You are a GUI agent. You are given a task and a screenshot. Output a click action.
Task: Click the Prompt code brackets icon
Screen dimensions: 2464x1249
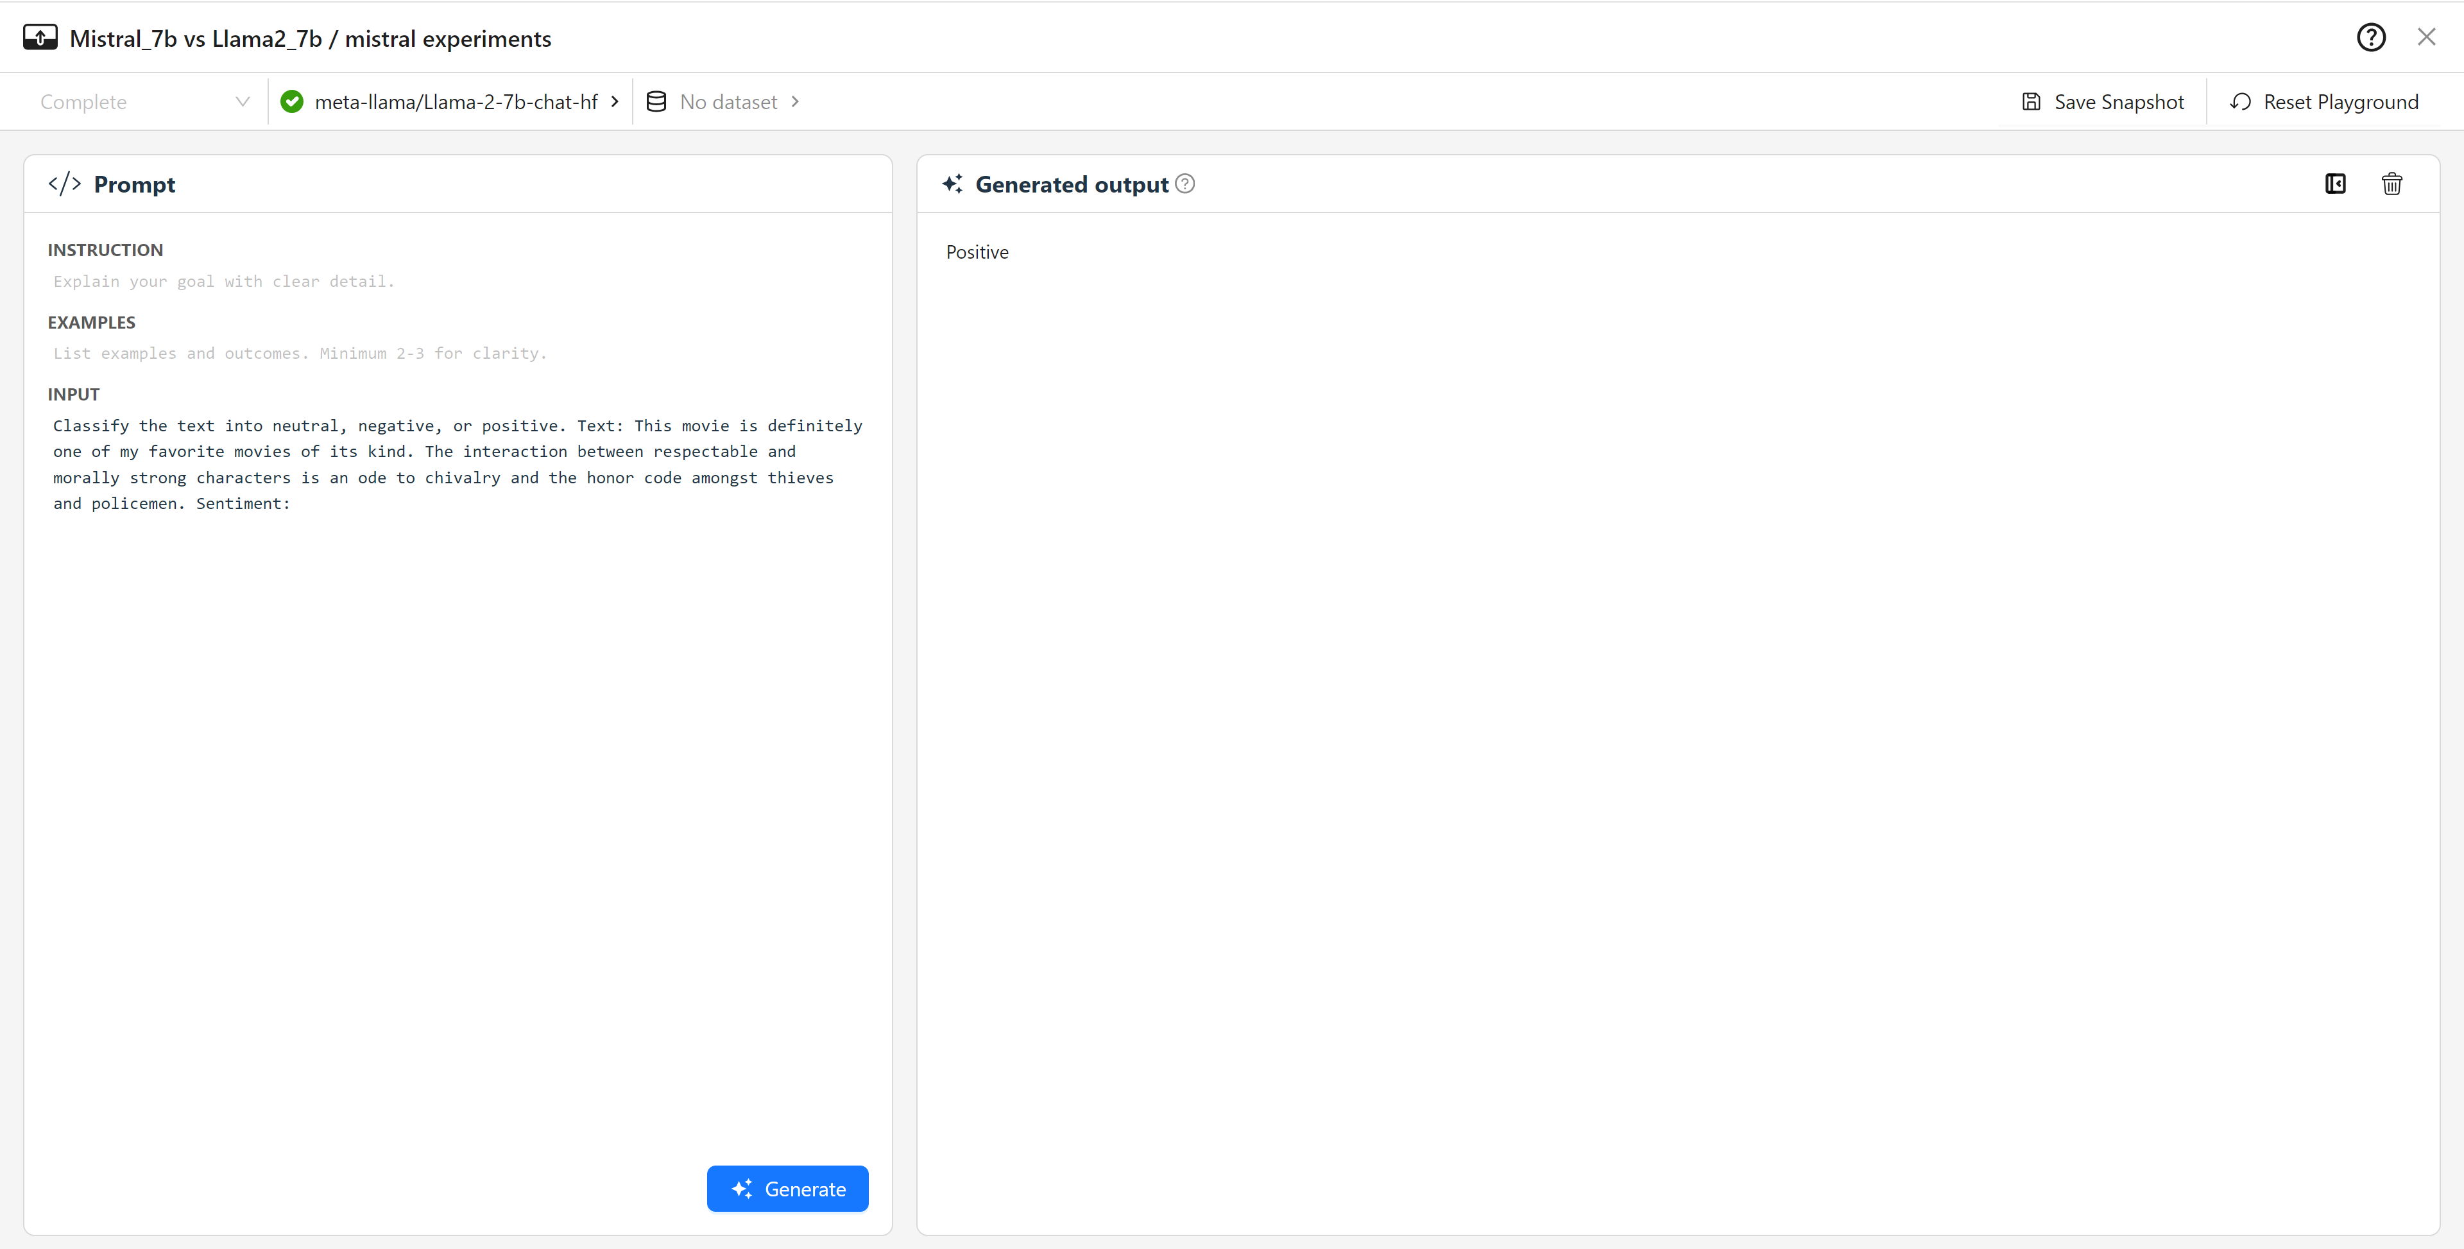coord(64,184)
